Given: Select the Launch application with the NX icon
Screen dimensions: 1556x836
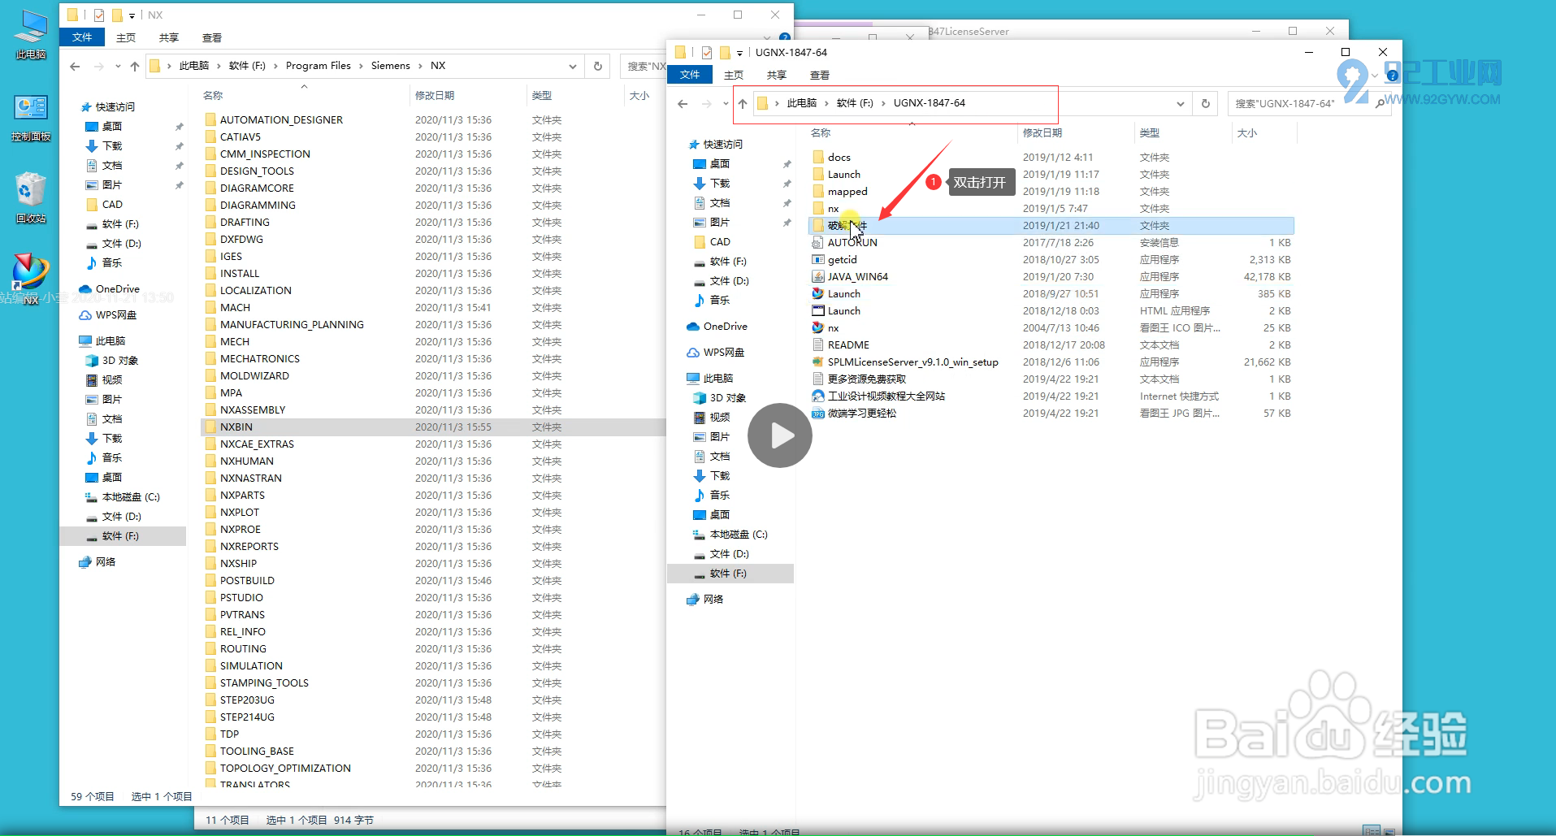Looking at the screenshot, I should [843, 294].
